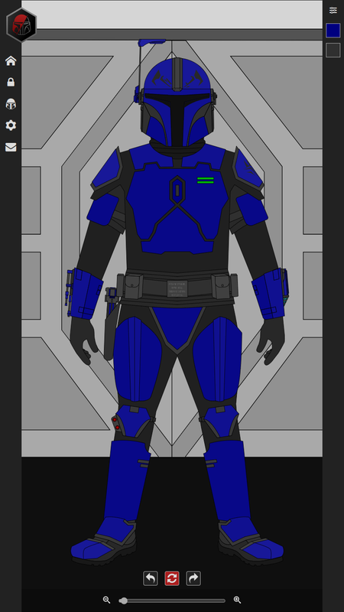The width and height of the screenshot is (344, 612).
Task: Zoom in with magnifier plus icon
Action: [237, 601]
